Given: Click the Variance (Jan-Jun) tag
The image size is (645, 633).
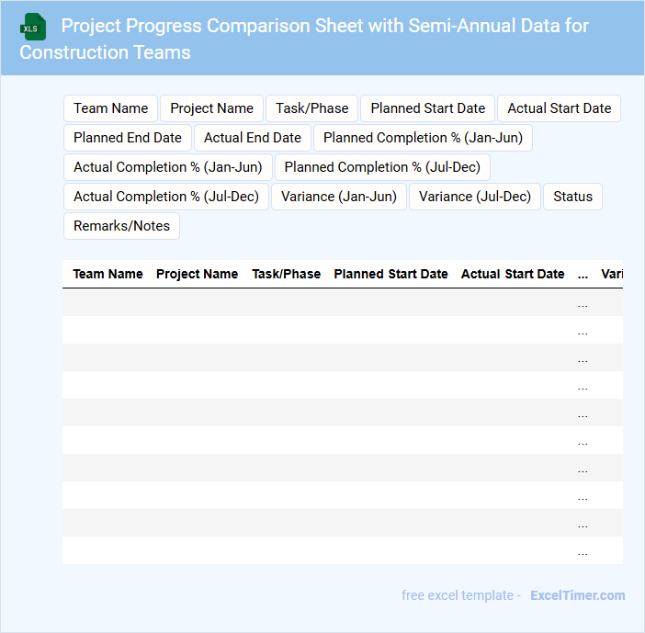Looking at the screenshot, I should click(339, 197).
